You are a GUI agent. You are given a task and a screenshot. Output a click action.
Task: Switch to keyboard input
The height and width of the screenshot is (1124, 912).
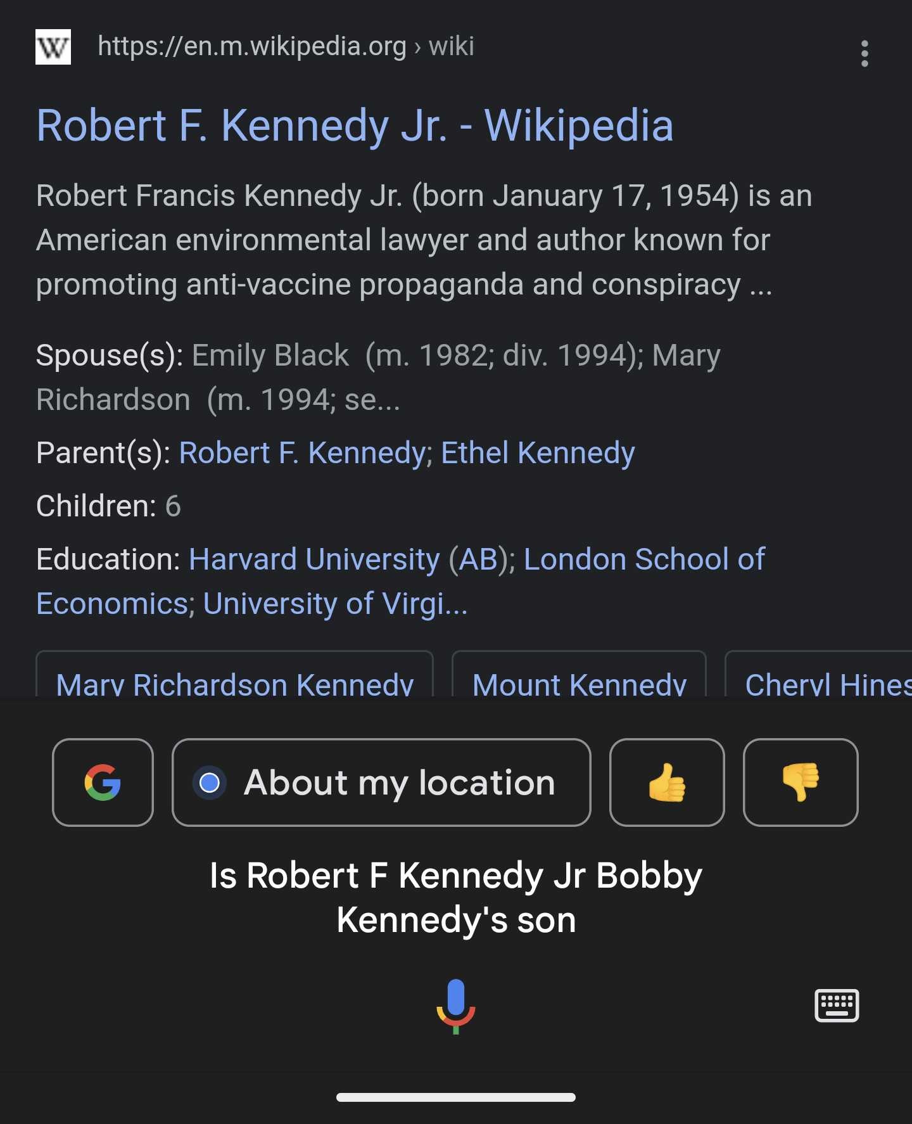click(837, 1006)
